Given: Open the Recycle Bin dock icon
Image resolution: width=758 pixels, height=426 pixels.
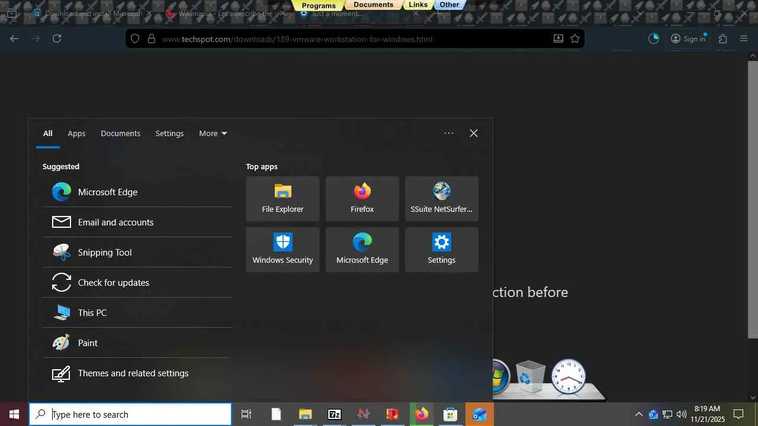Looking at the screenshot, I should [529, 377].
